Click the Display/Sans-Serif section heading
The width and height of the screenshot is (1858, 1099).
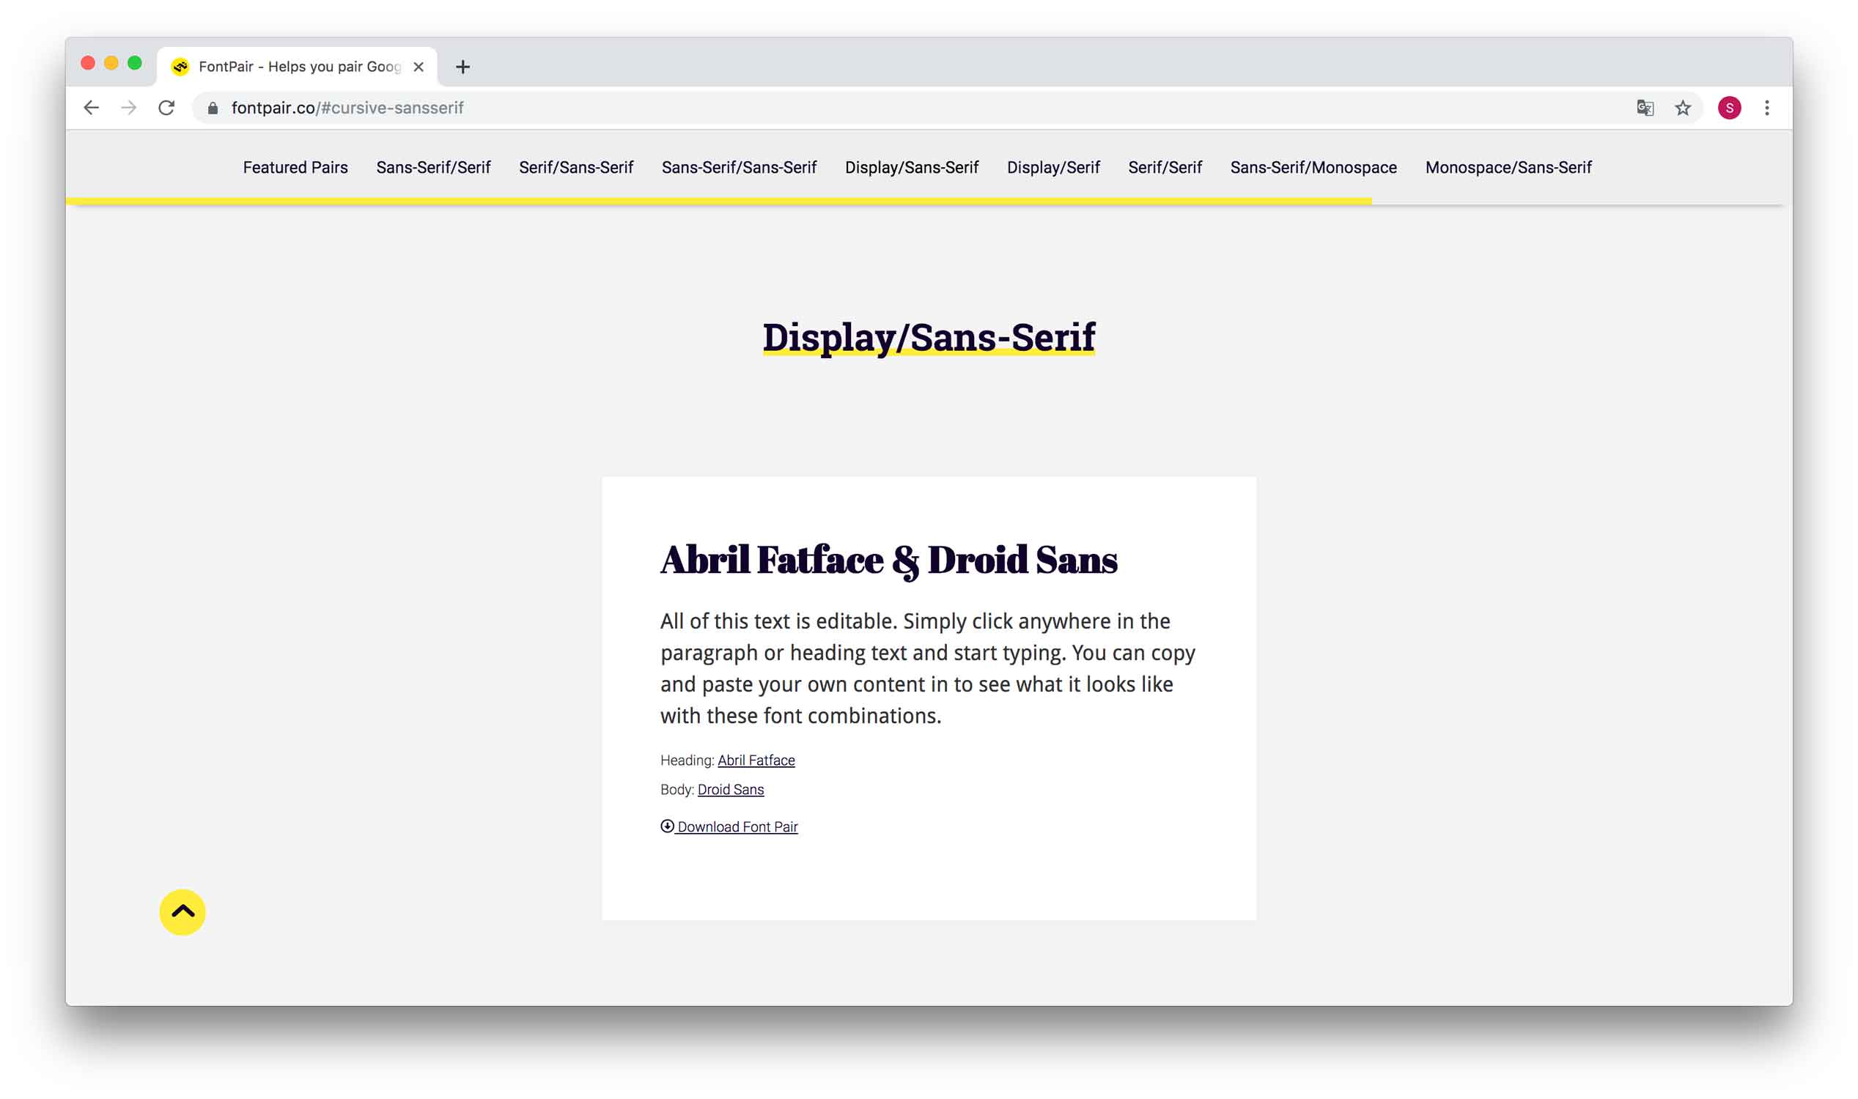pos(929,338)
